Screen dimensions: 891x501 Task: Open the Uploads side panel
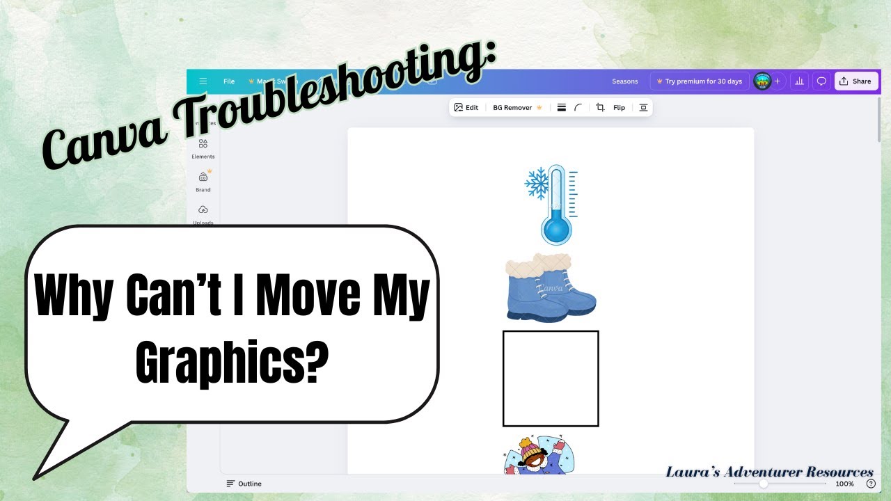click(203, 214)
